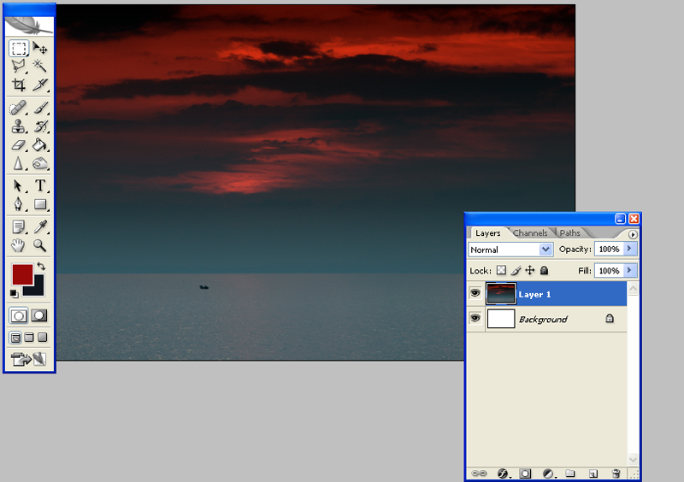The image size is (684, 482).
Task: Select the Rectangular Marquee tool
Action: [18, 48]
